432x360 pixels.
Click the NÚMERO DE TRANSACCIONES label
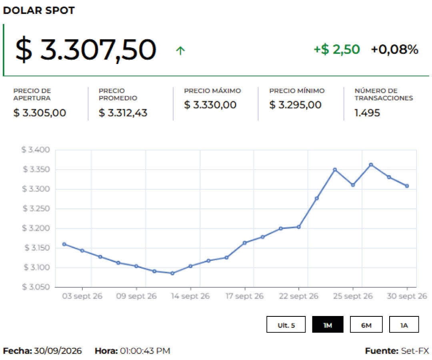pos(384,94)
